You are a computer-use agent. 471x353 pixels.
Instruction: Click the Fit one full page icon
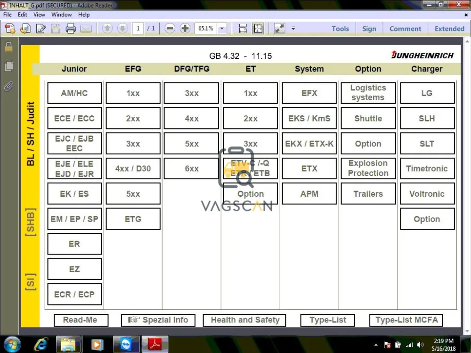[258, 29]
